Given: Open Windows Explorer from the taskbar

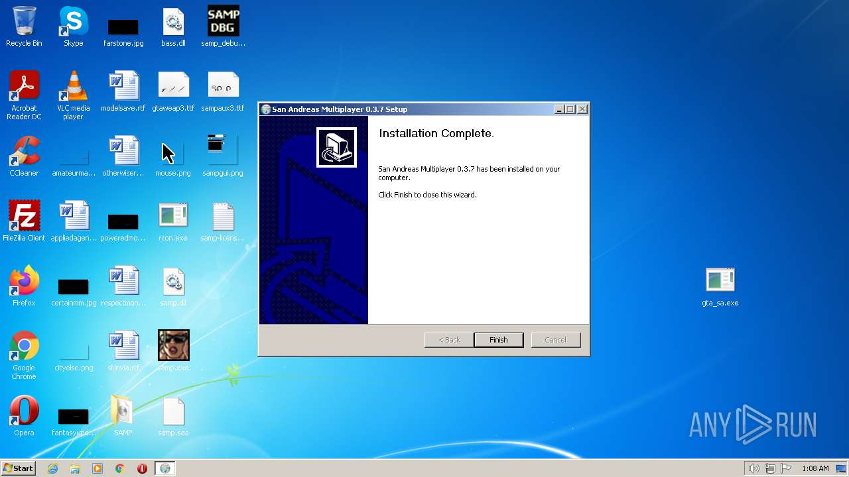Looking at the screenshot, I should (75, 468).
